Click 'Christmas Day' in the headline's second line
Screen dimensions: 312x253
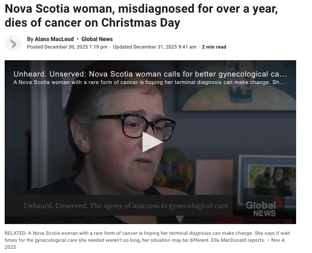(x=141, y=23)
